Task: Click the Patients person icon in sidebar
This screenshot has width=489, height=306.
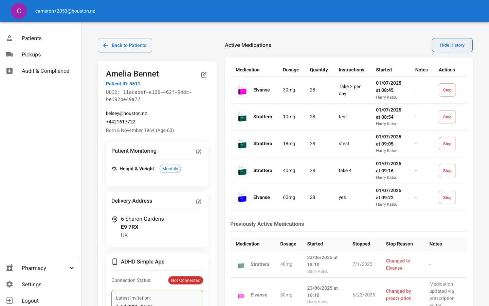Action: [x=10, y=38]
